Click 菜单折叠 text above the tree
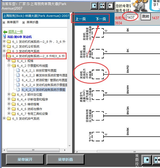160x168 pixels. click(x=32, y=22)
